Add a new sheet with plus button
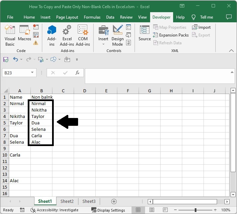Image resolution: width=237 pixels, height=214 pixels. point(114,201)
